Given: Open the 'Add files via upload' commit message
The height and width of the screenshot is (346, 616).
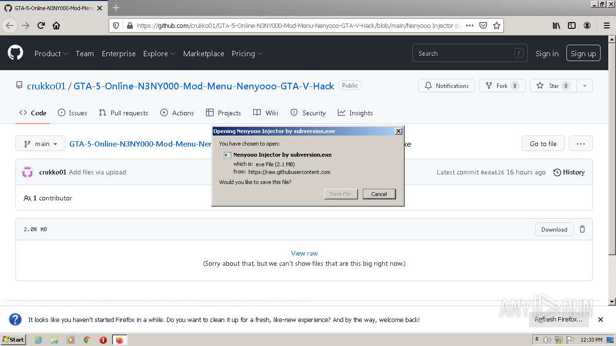Looking at the screenshot, I should point(97,172).
